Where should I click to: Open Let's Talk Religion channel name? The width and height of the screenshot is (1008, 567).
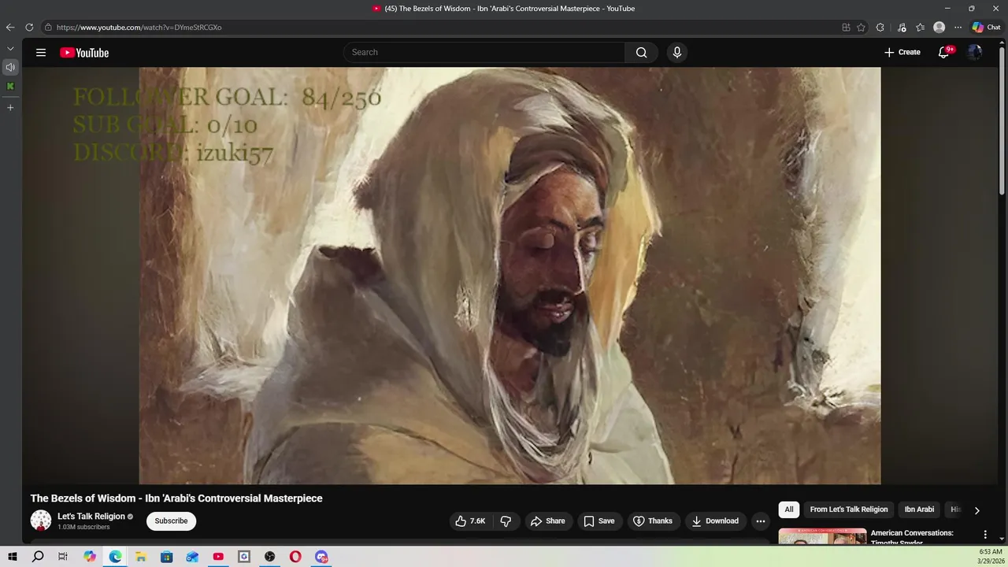(91, 517)
